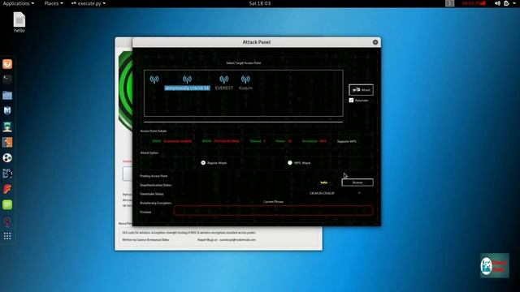Open the Applications menu in top bar

click(x=18, y=3)
